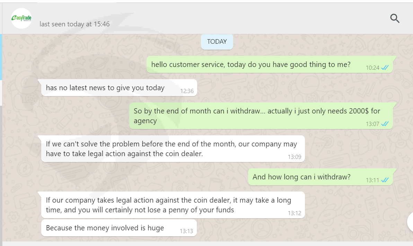Click the 13:12 message timestamp
Image resolution: width=413 pixels, height=246 pixels.
click(295, 213)
